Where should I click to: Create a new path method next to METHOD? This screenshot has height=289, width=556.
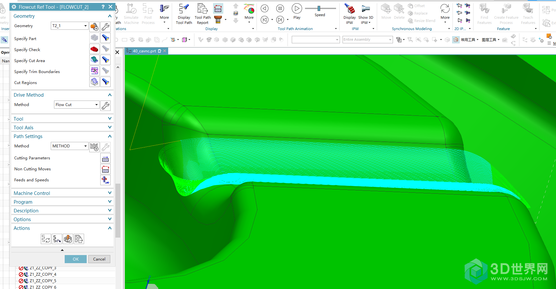pyautogui.click(x=94, y=147)
